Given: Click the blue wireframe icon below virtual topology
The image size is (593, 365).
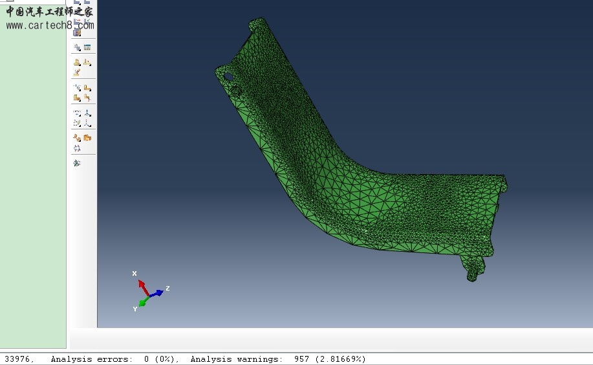Looking at the screenshot, I should (78, 148).
